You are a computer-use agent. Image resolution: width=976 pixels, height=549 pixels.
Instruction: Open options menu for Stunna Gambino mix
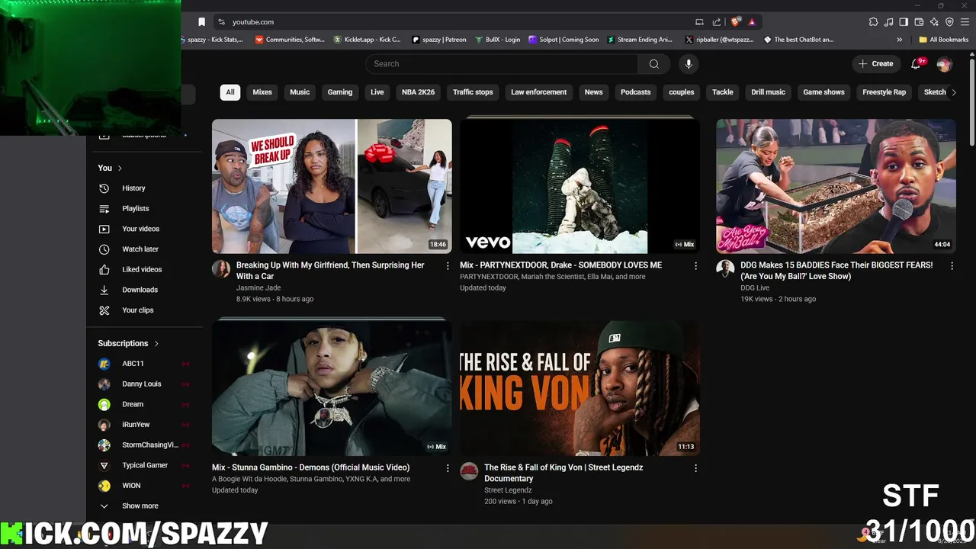pos(448,468)
